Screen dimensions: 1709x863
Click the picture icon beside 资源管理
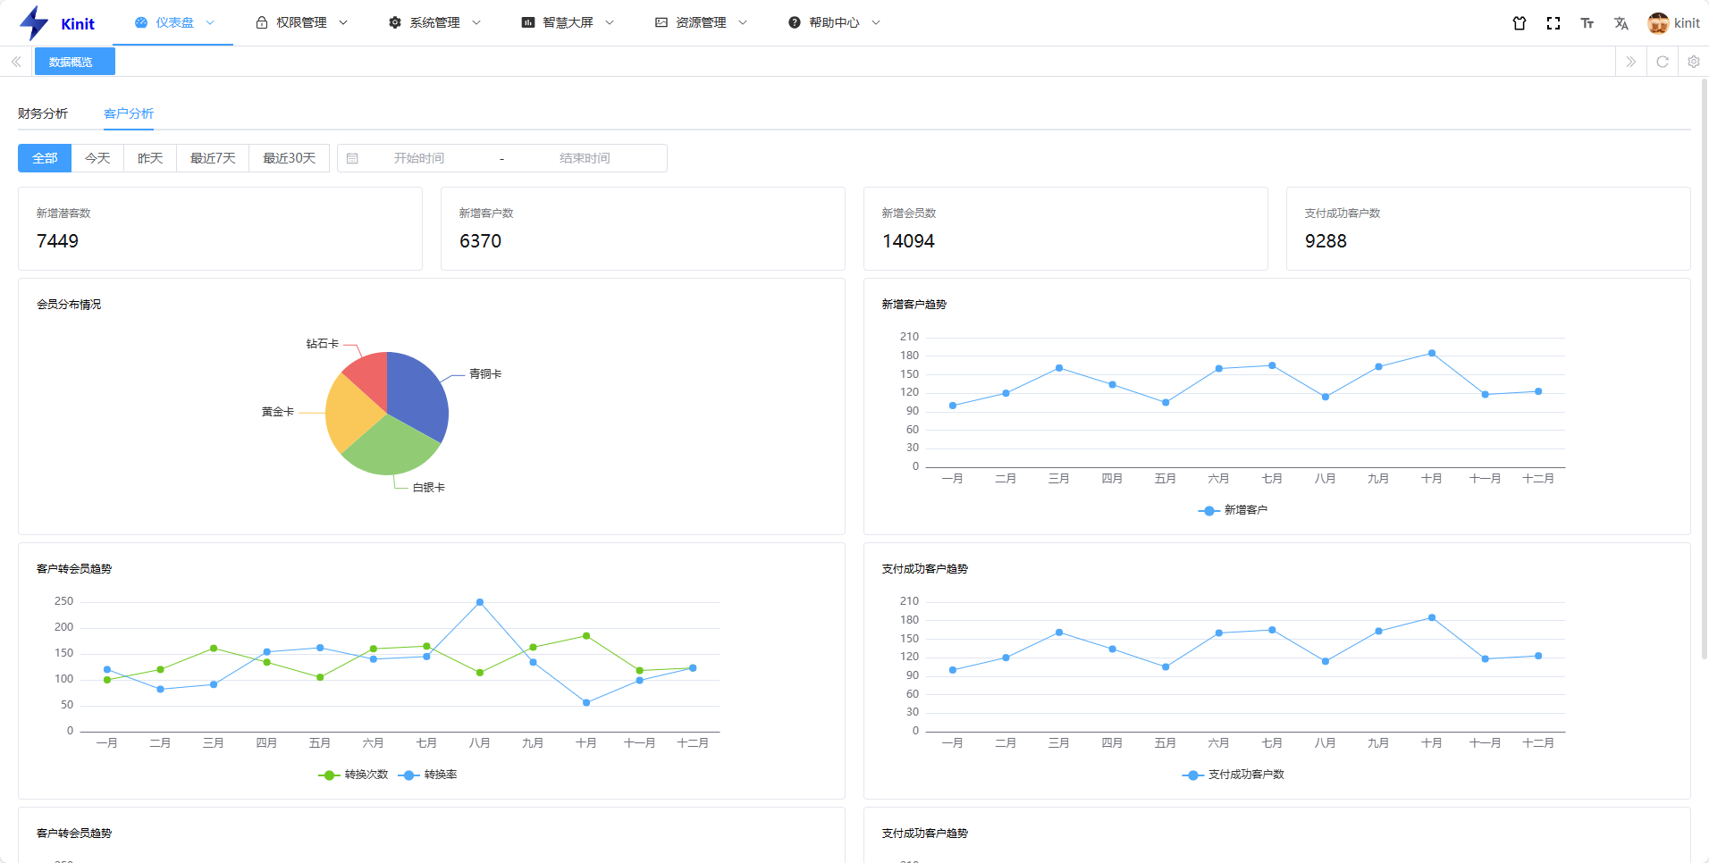[661, 22]
